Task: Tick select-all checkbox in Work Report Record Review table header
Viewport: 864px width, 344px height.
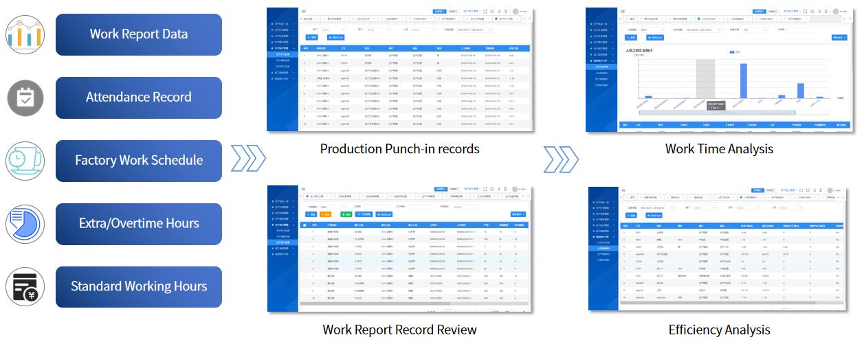Action: [304, 225]
